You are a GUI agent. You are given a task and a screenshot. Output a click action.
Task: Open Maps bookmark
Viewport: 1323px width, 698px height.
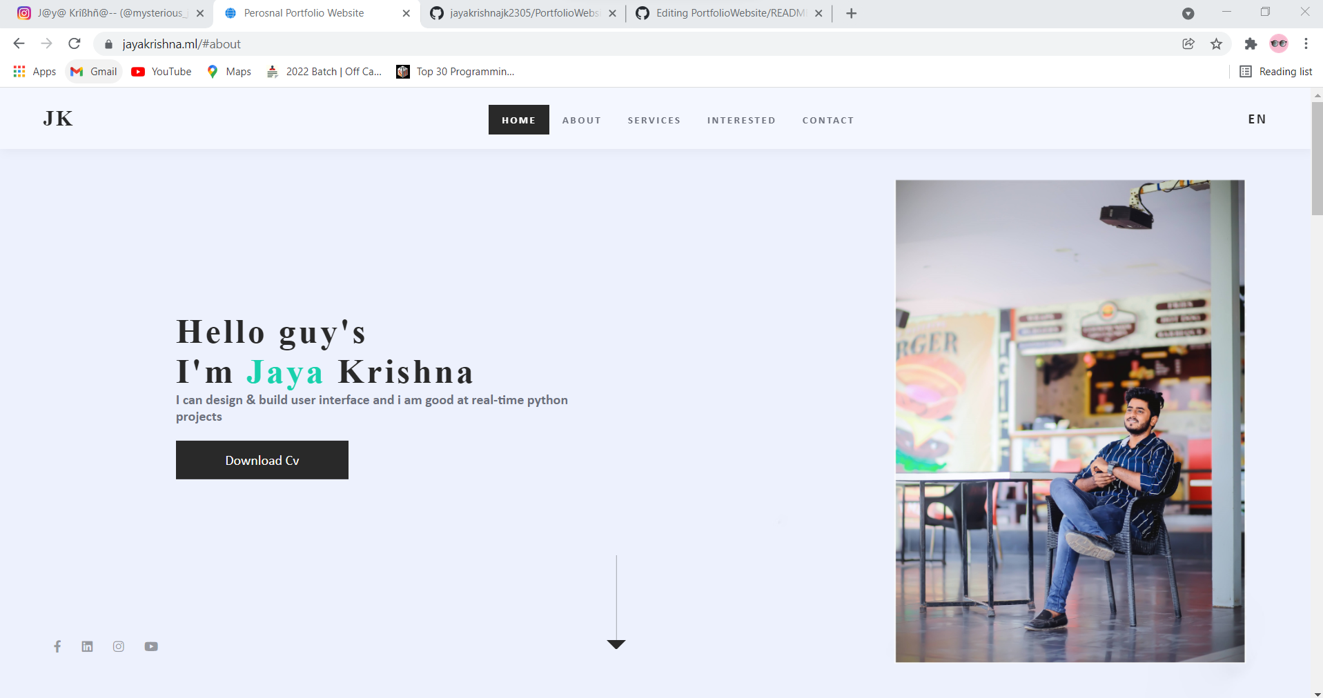(229, 71)
